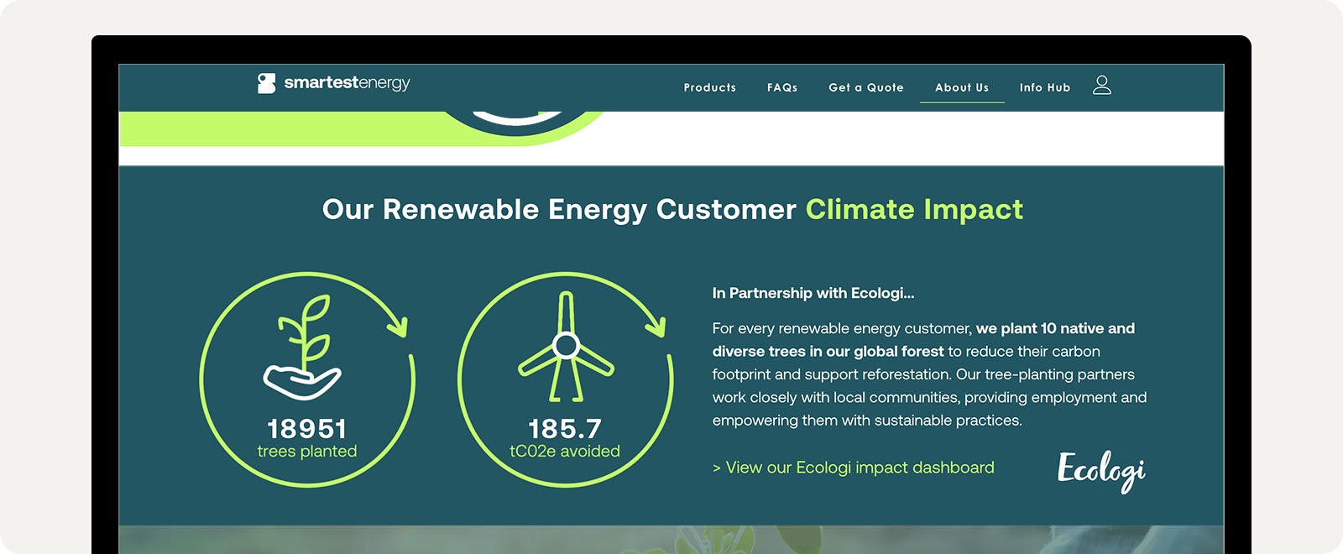Screen dimensions: 1343x554
Task: Go to the FAQs page
Action: click(782, 87)
